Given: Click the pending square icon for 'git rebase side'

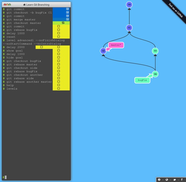Looking at the screenshot, I should [59, 78].
